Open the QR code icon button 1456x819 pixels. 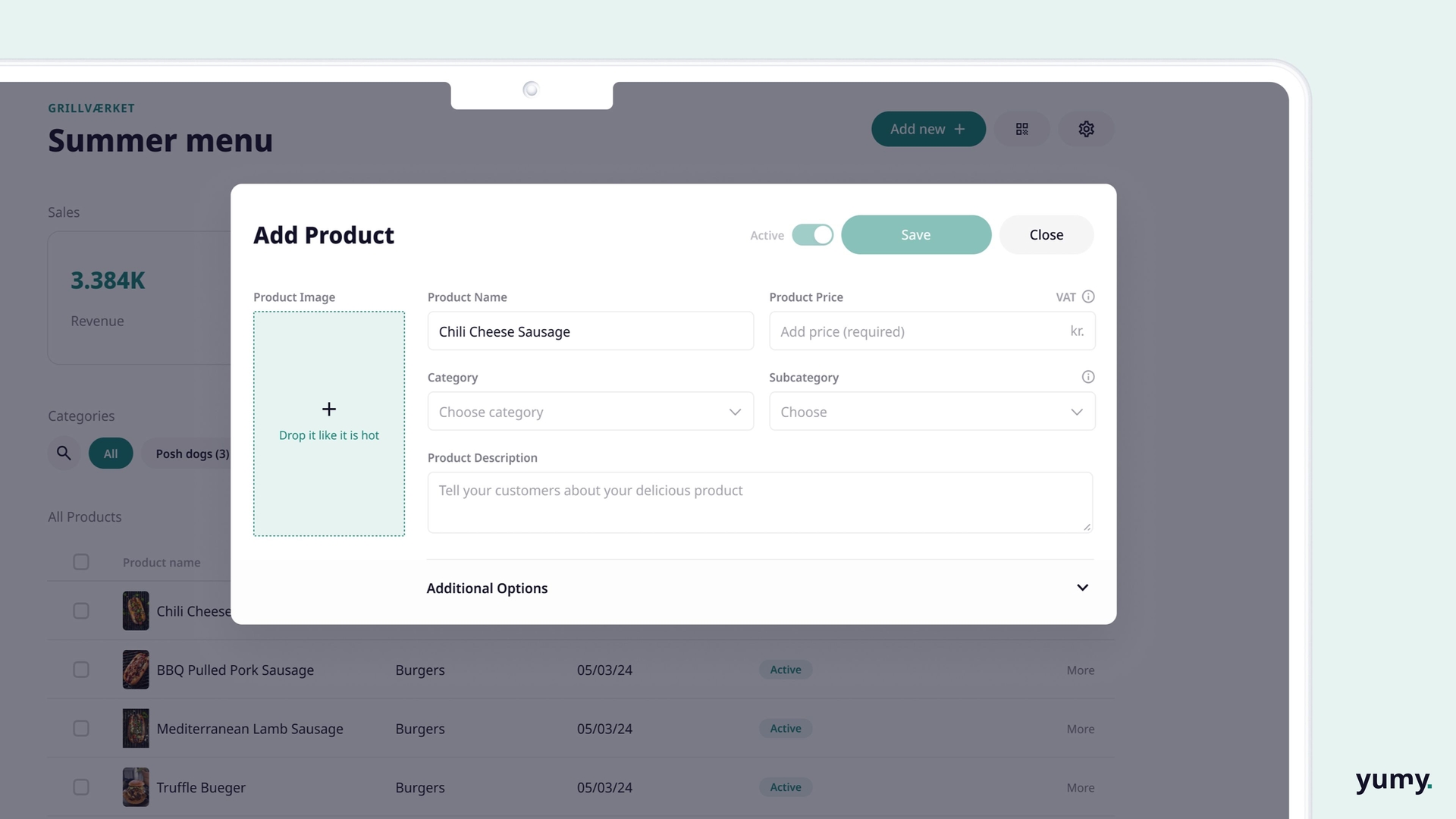[1021, 129]
